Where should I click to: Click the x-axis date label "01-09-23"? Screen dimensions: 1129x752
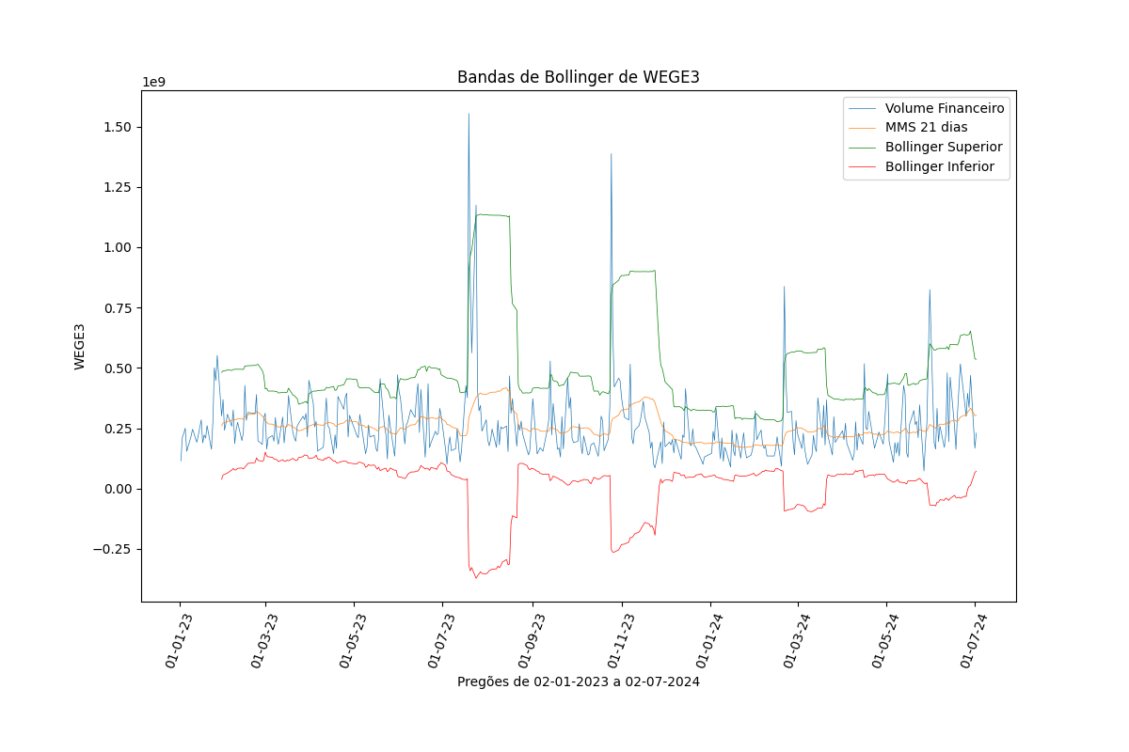click(531, 640)
